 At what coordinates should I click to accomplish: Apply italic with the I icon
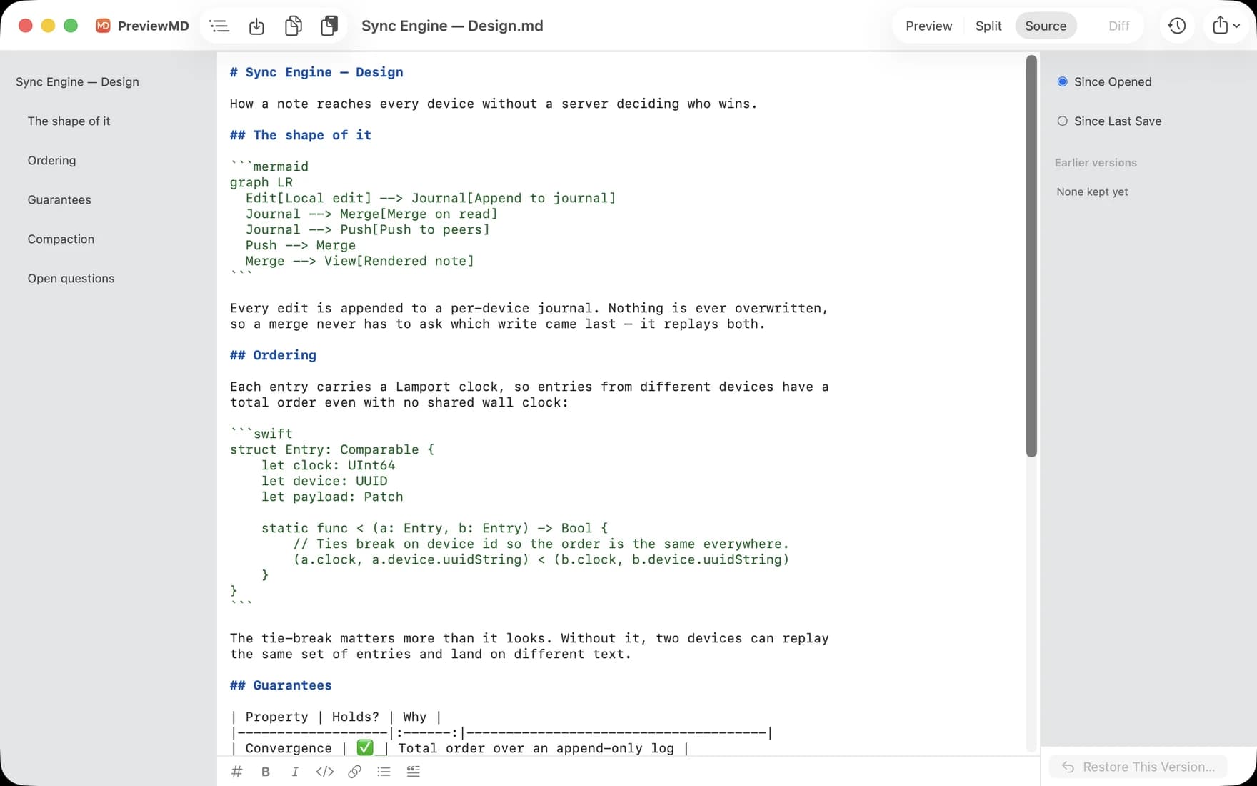[295, 772]
